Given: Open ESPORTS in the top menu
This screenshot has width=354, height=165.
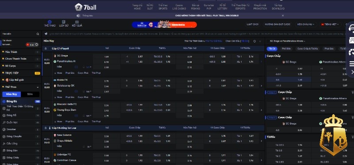Looking at the screenshot, I should pos(240,7).
